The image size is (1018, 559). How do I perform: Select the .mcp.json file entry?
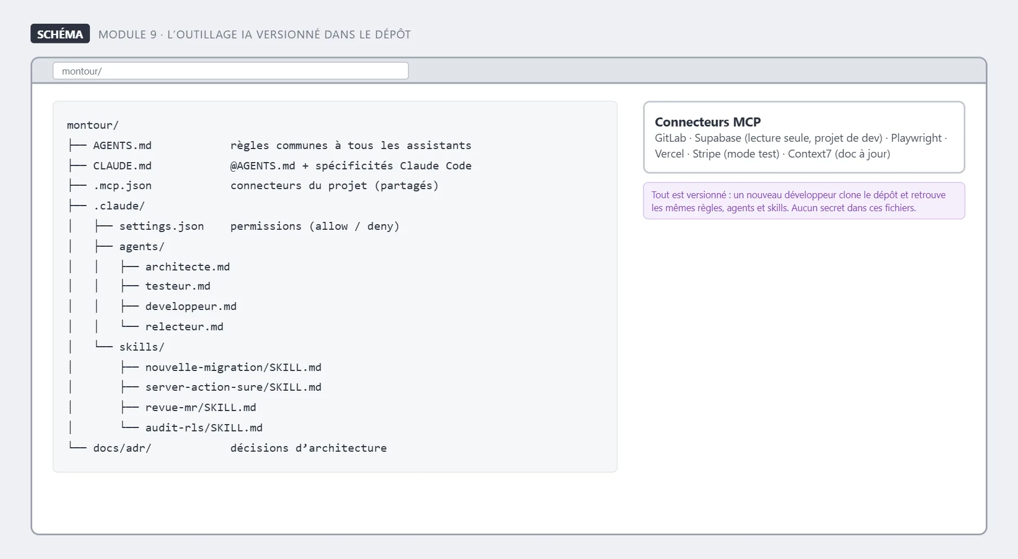click(x=122, y=186)
